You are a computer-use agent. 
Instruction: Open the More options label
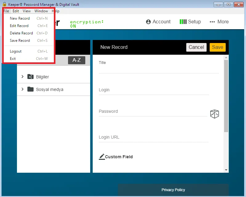coord(223,22)
